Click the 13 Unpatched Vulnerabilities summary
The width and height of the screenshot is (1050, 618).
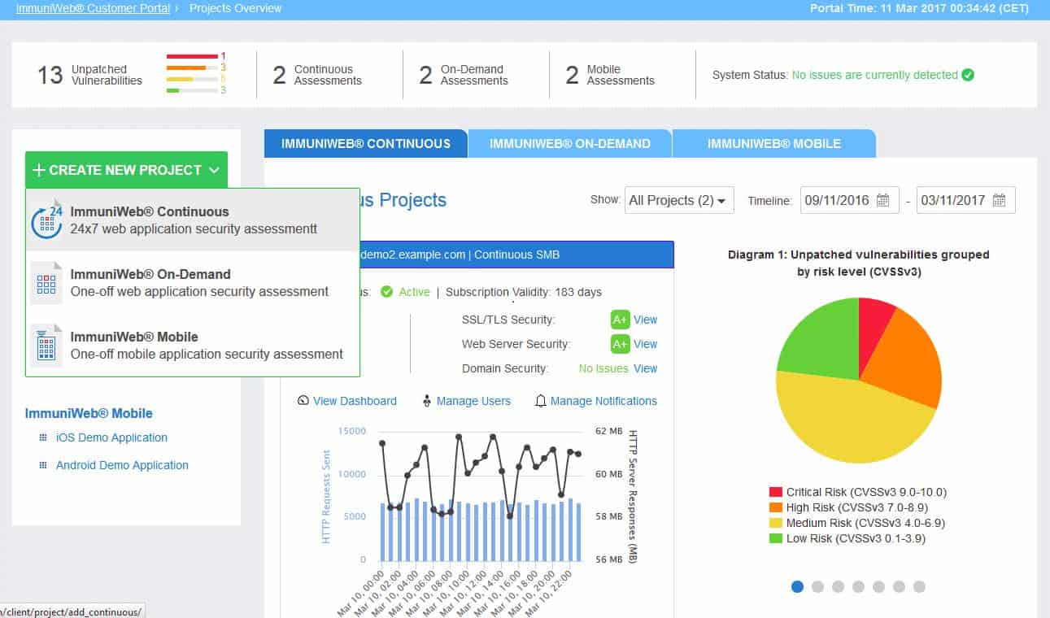(89, 75)
